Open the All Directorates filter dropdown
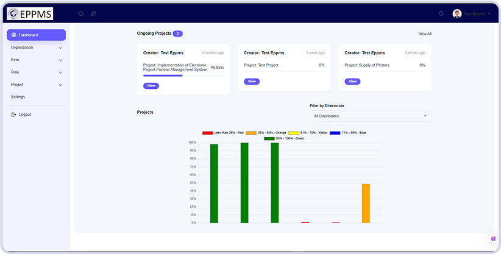The image size is (501, 254). pos(370,116)
